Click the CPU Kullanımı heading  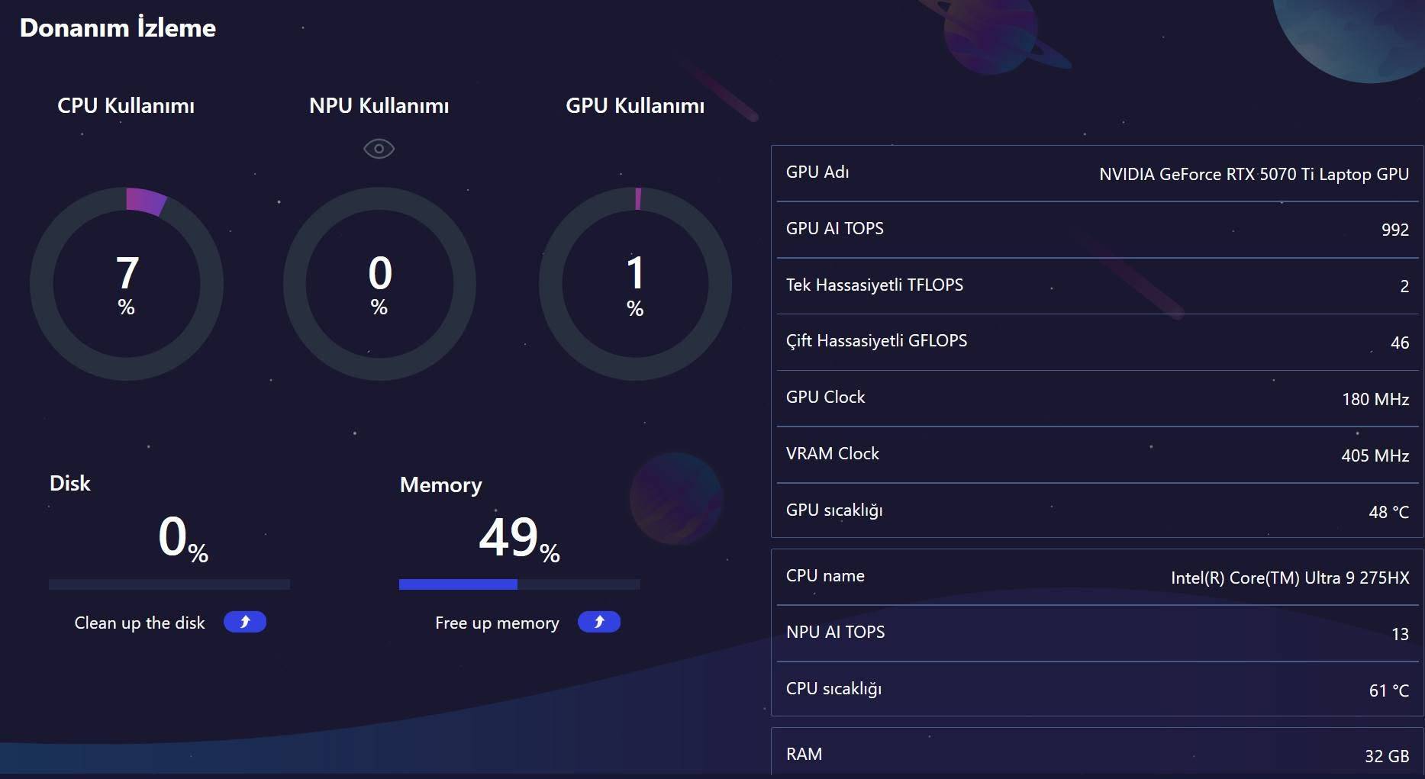pos(126,105)
